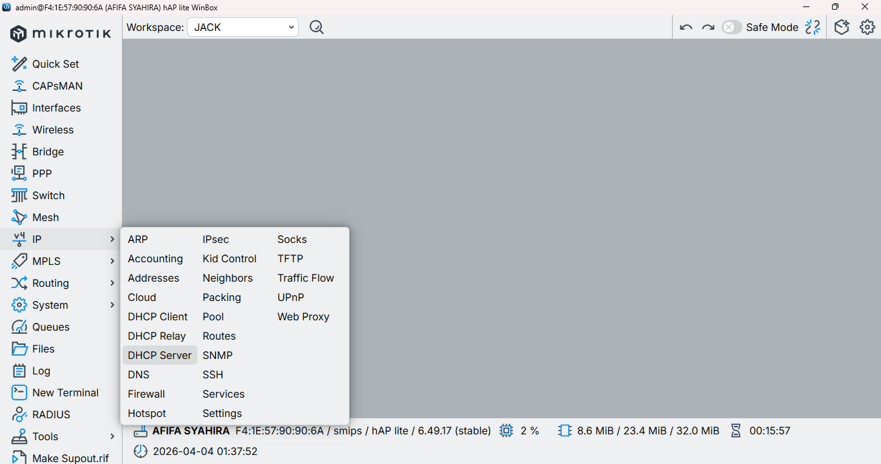This screenshot has width=881, height=464.
Task: Click the search icon beside Workspace
Action: click(x=317, y=27)
